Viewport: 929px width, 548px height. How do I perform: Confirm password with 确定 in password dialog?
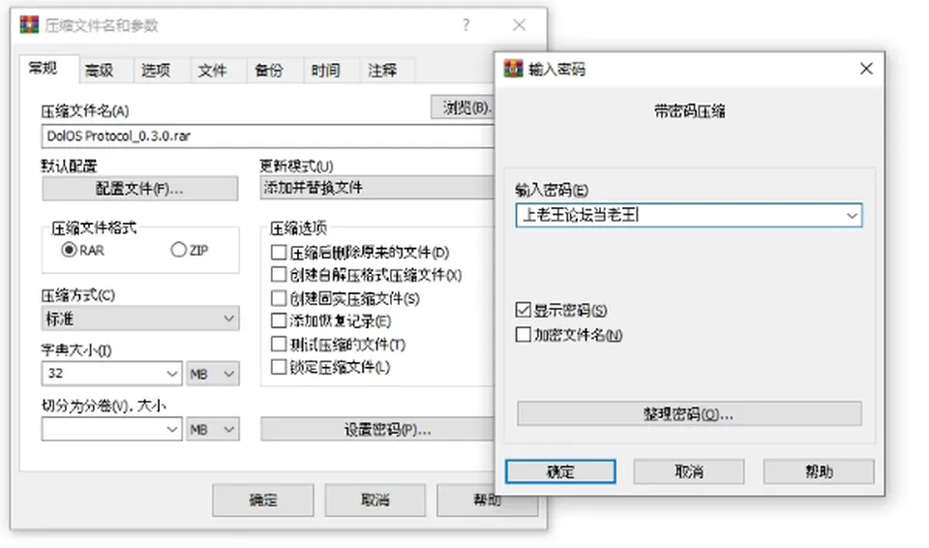click(560, 472)
